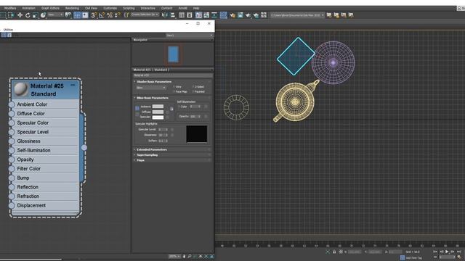Viewport: 465px width, 261px height.
Task: Open the Graph Editors menu
Action: point(50,8)
